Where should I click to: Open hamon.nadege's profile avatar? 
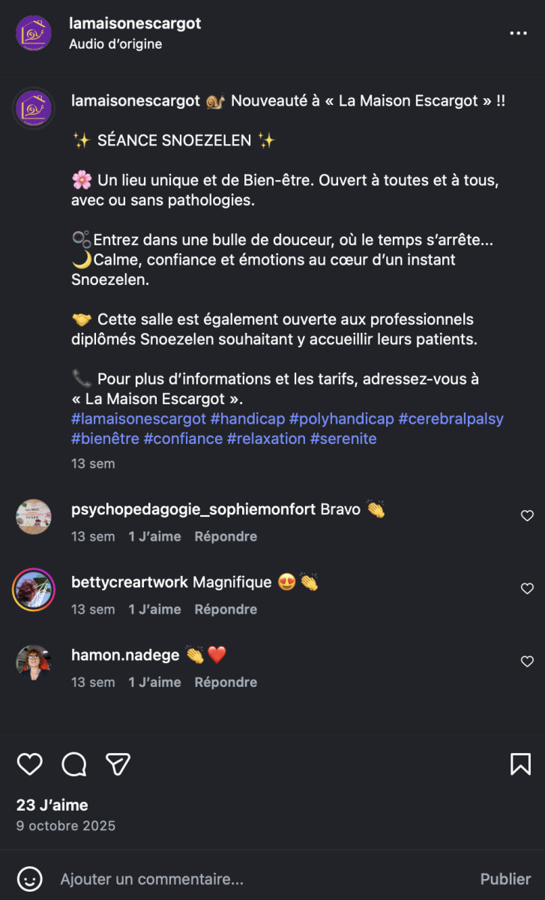[x=34, y=662]
